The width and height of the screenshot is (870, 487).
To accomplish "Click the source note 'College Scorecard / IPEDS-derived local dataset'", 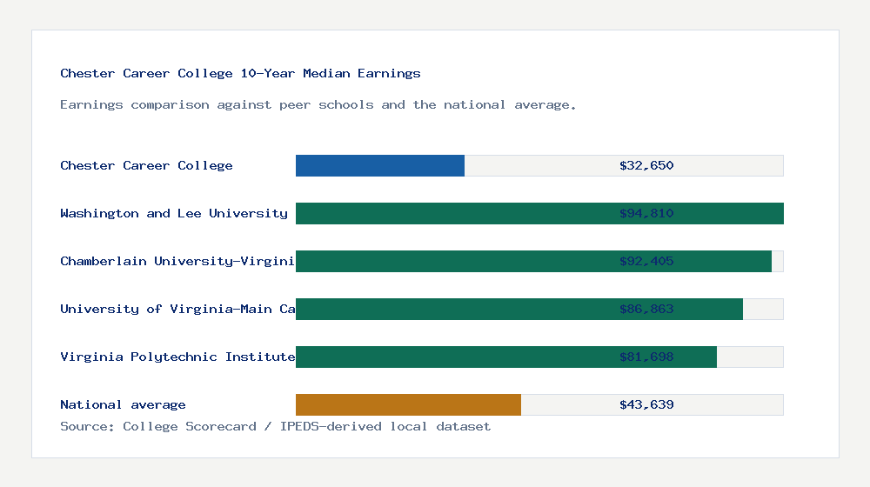I will click(307, 426).
